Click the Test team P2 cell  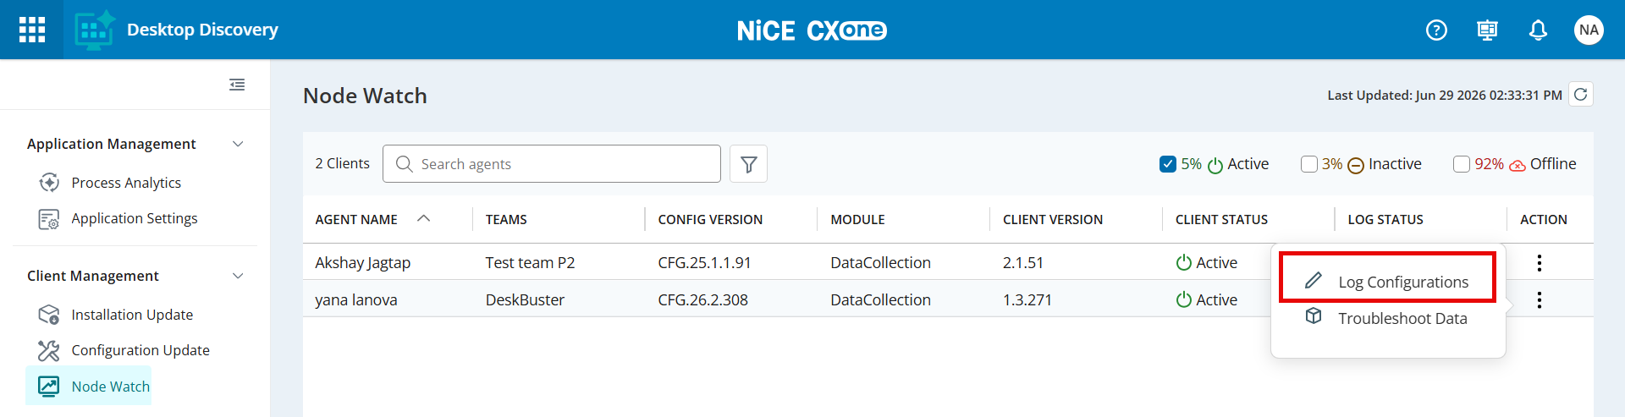(530, 263)
